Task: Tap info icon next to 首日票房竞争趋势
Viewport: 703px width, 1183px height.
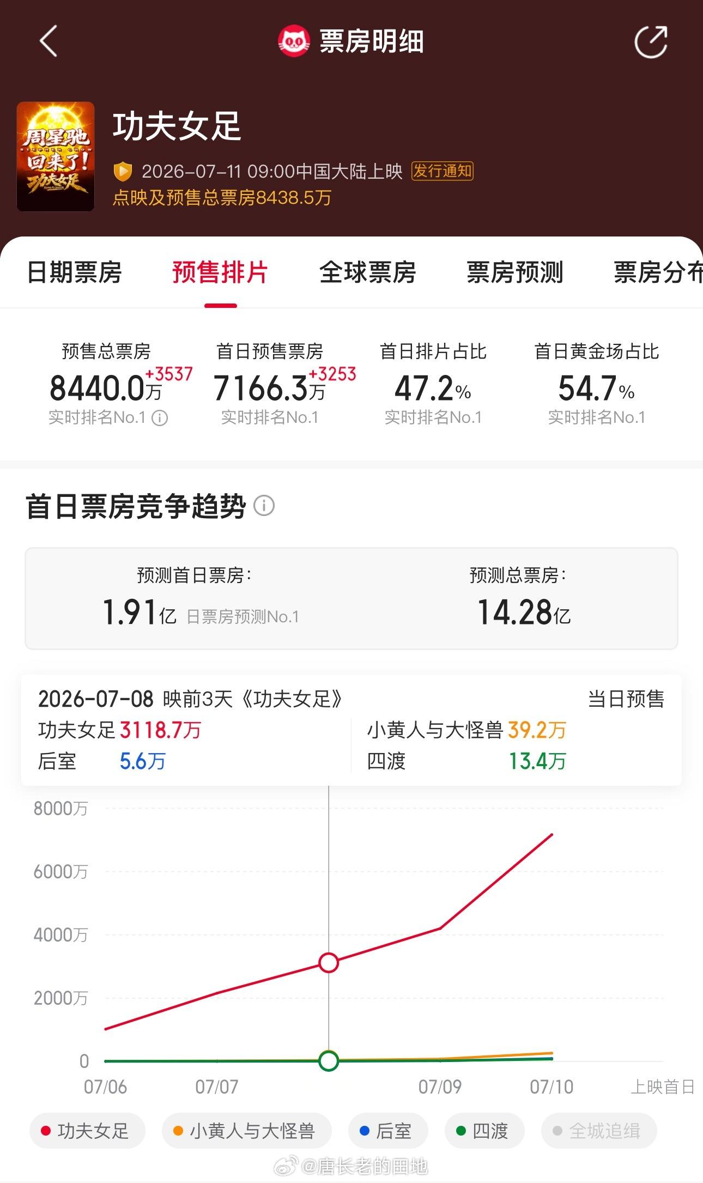Action: coord(264,506)
